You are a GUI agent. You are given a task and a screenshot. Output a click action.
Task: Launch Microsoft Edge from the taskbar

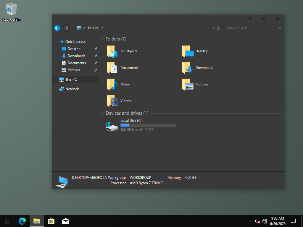point(22,221)
